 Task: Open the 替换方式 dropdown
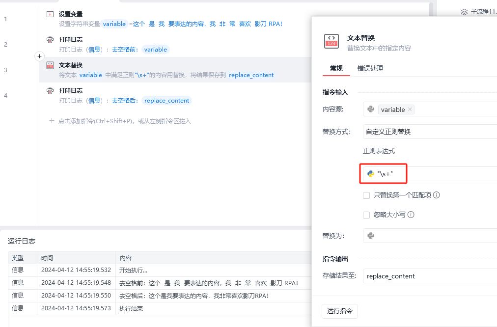point(430,132)
